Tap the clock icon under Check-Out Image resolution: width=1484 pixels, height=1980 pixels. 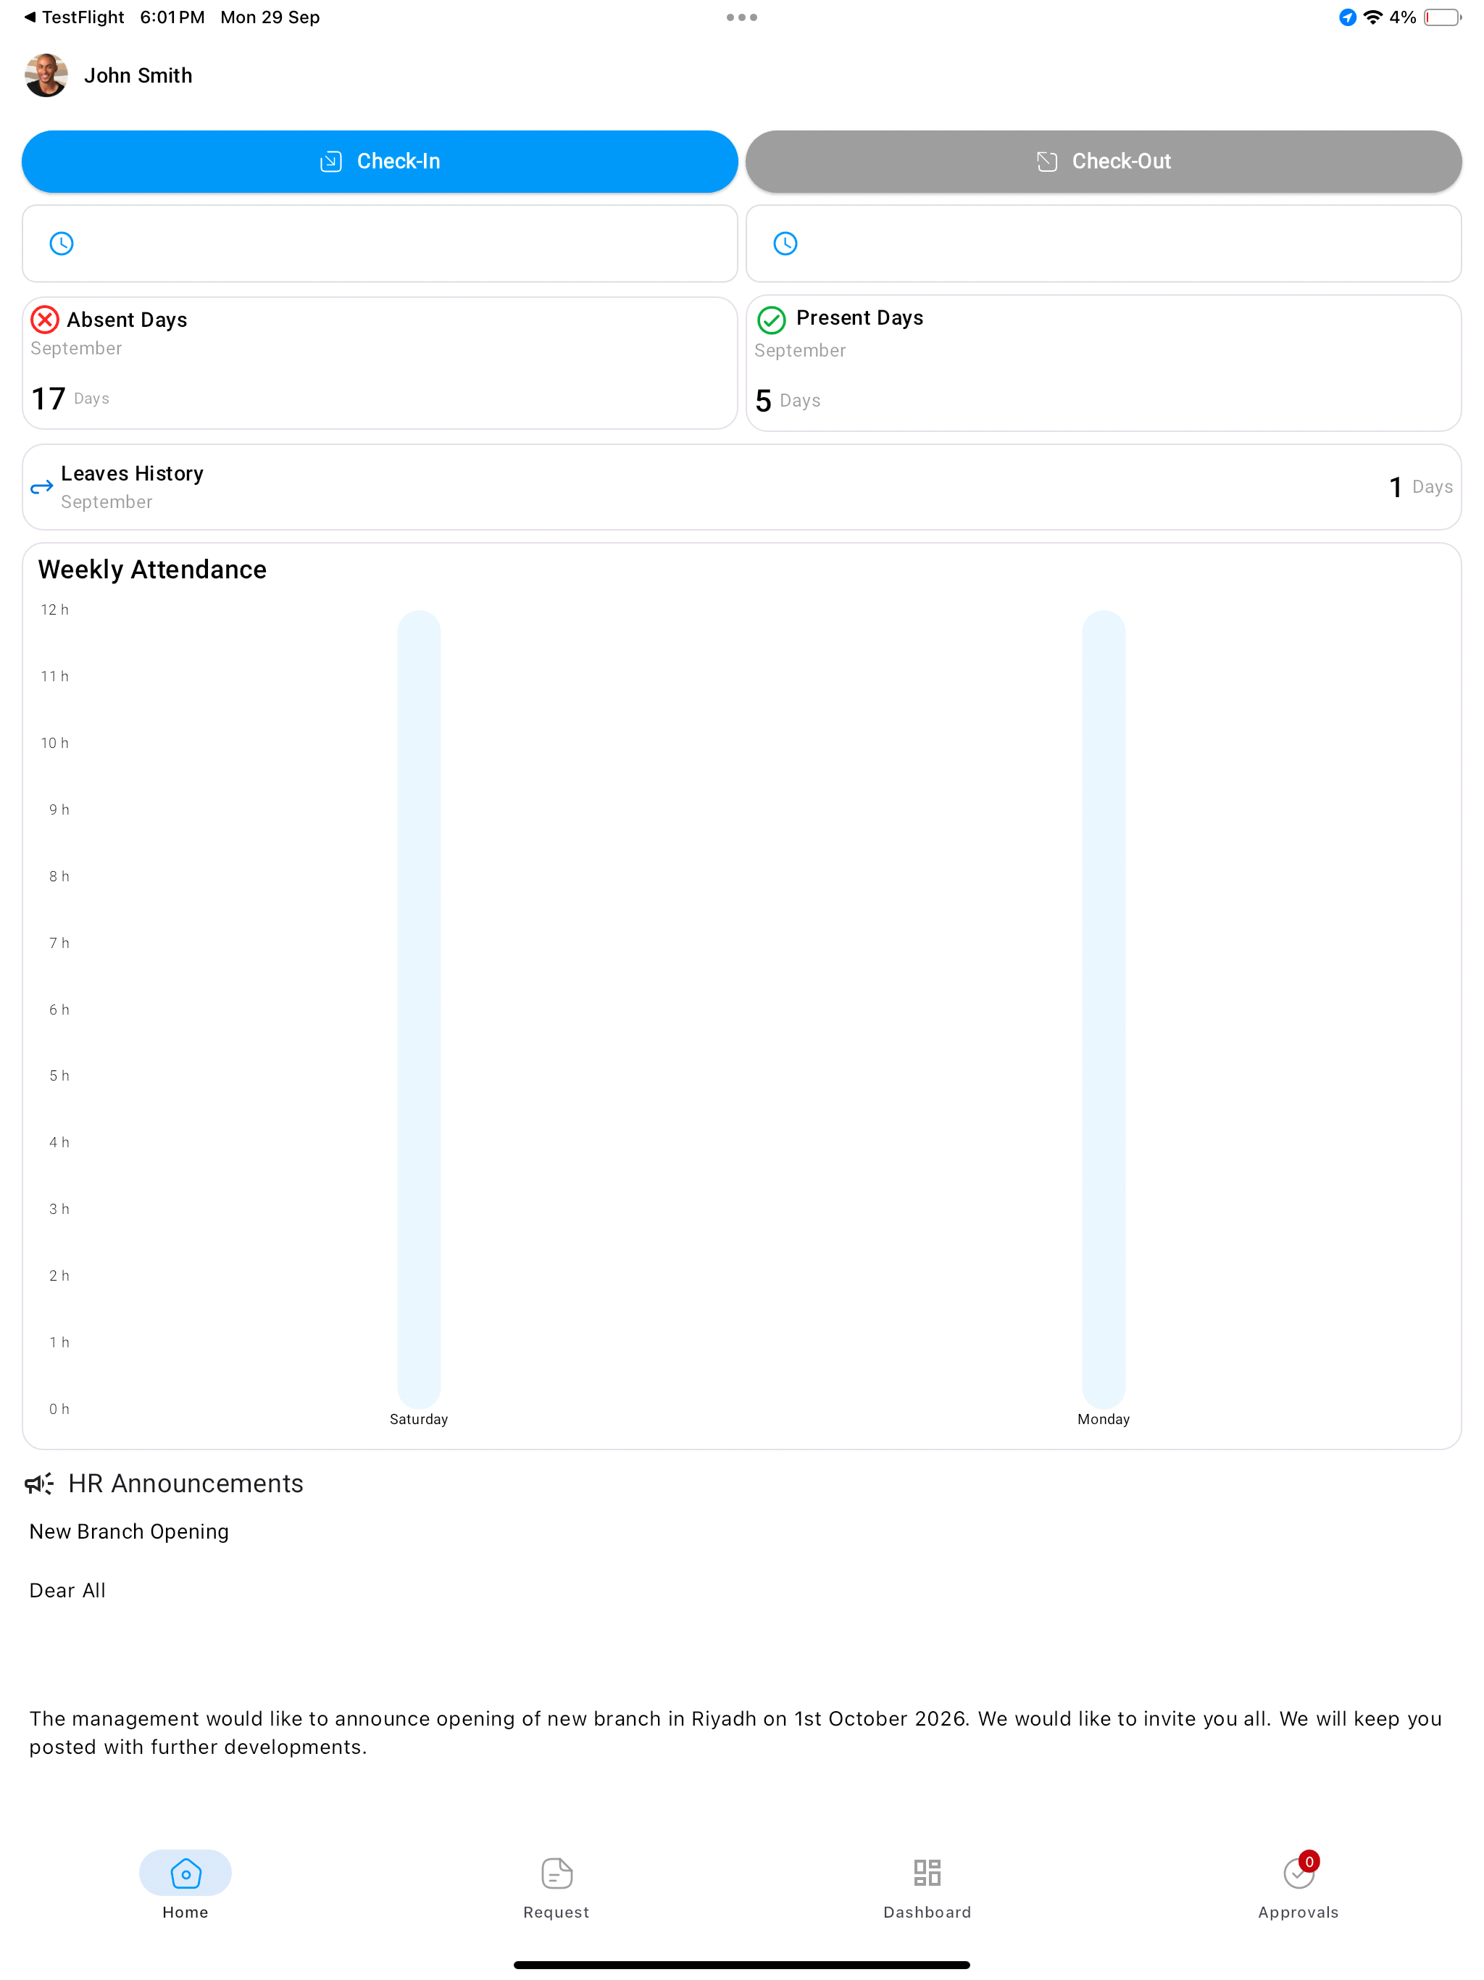tap(785, 244)
